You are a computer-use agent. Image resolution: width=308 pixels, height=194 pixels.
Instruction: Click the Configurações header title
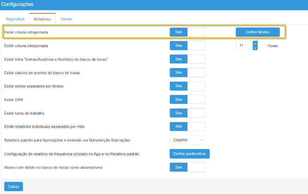click(17, 5)
